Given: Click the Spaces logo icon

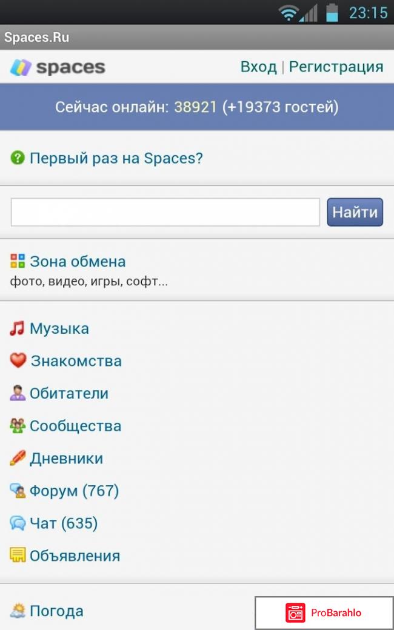Looking at the screenshot, I should [x=20, y=67].
